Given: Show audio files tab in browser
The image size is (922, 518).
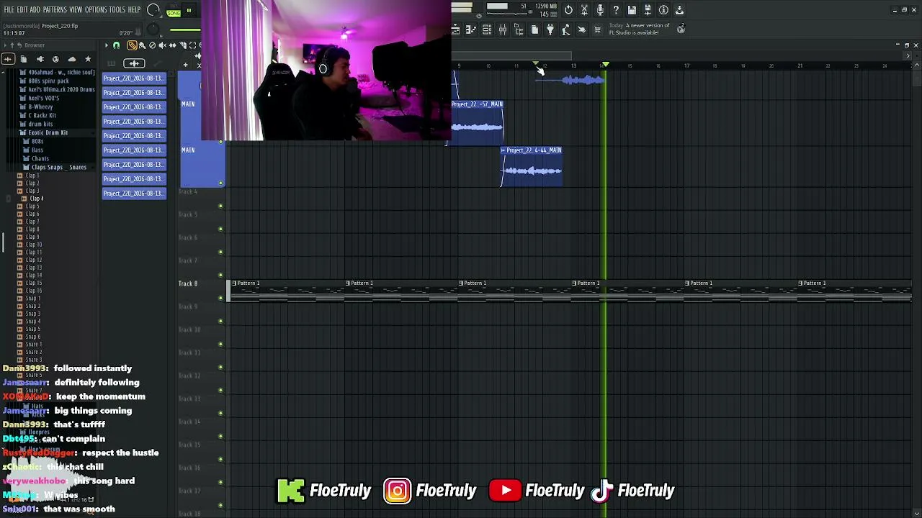Looking at the screenshot, I should [x=8, y=59].
